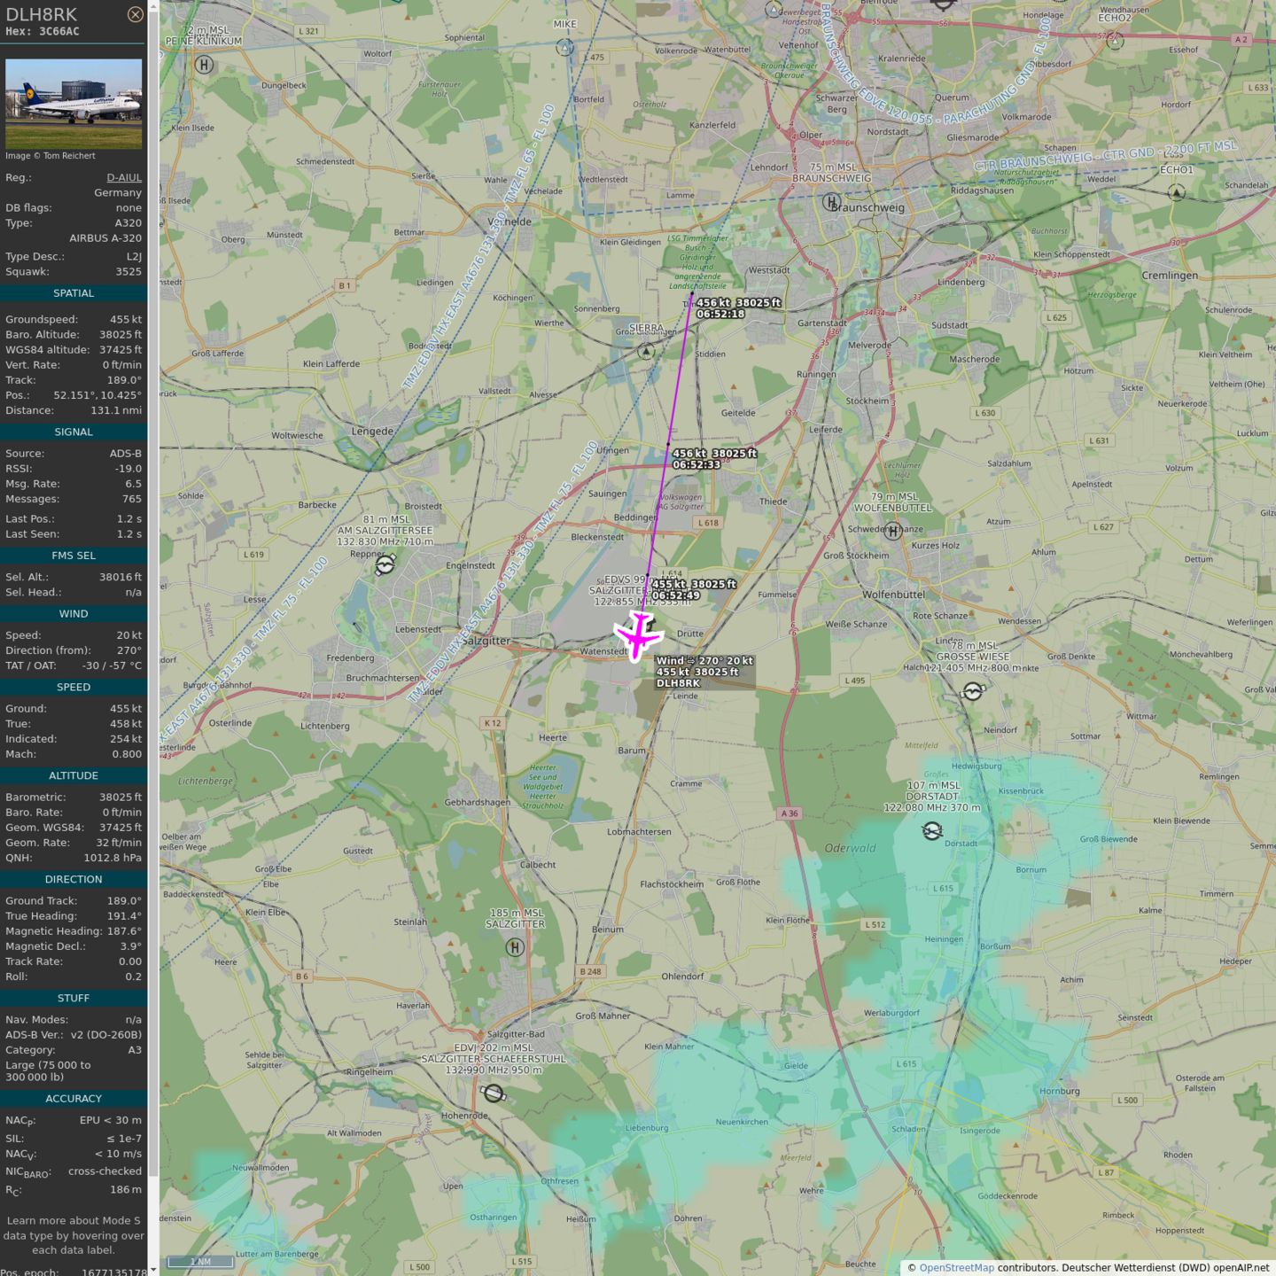Select the magenta DLH8RK aircraft icon
The image size is (1276, 1276).
pyautogui.click(x=637, y=634)
